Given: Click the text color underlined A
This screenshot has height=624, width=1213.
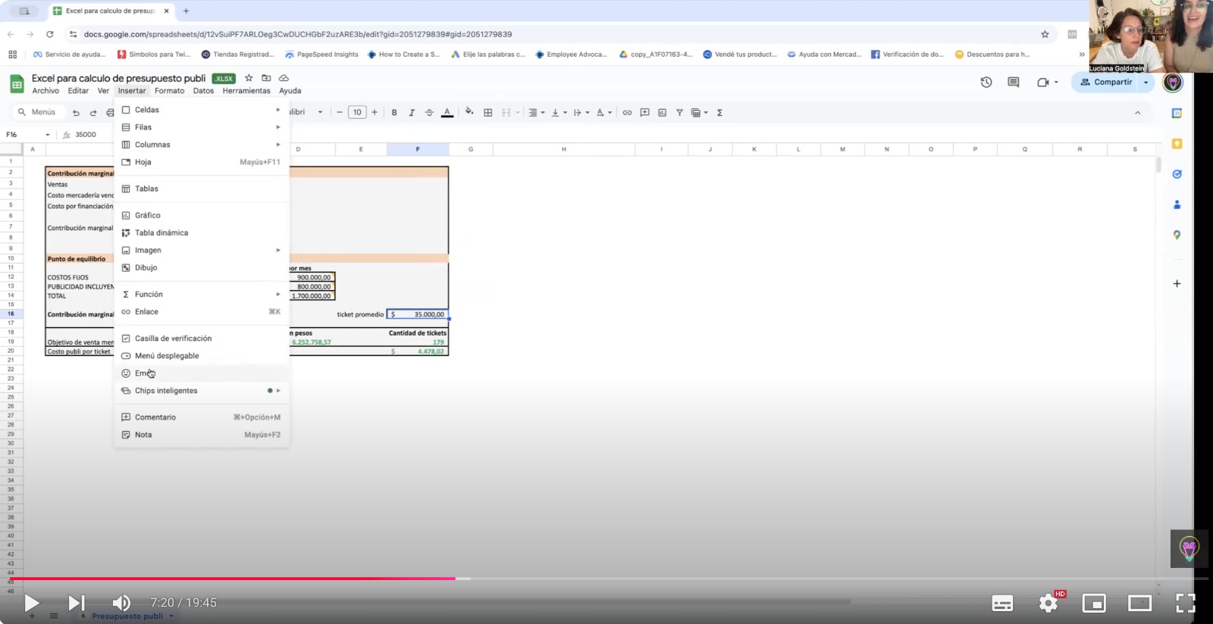Looking at the screenshot, I should [x=447, y=113].
